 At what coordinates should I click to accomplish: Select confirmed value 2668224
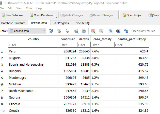click(68, 51)
